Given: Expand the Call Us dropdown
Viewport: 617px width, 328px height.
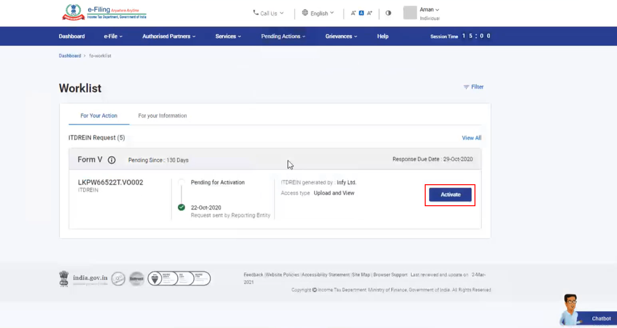Looking at the screenshot, I should tap(268, 13).
